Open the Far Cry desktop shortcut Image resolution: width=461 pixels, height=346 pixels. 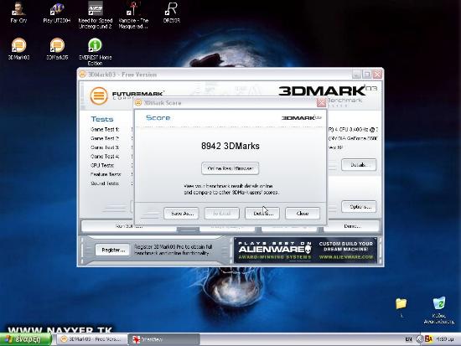(x=18, y=12)
